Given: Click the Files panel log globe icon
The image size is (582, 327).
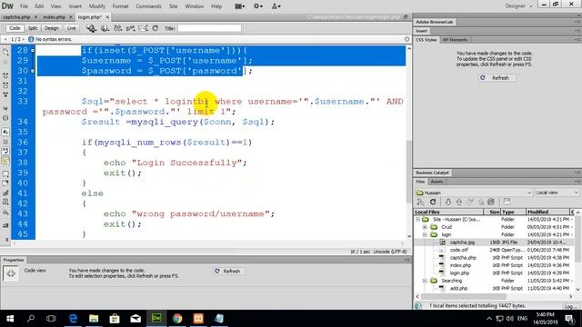Looking at the screenshot, I should 418,306.
